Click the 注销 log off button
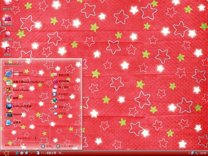This screenshot has height=156, width=208. pos(47,146)
